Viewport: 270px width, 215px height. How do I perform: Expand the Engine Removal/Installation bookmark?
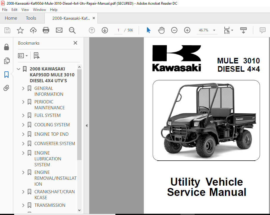[x=23, y=172]
